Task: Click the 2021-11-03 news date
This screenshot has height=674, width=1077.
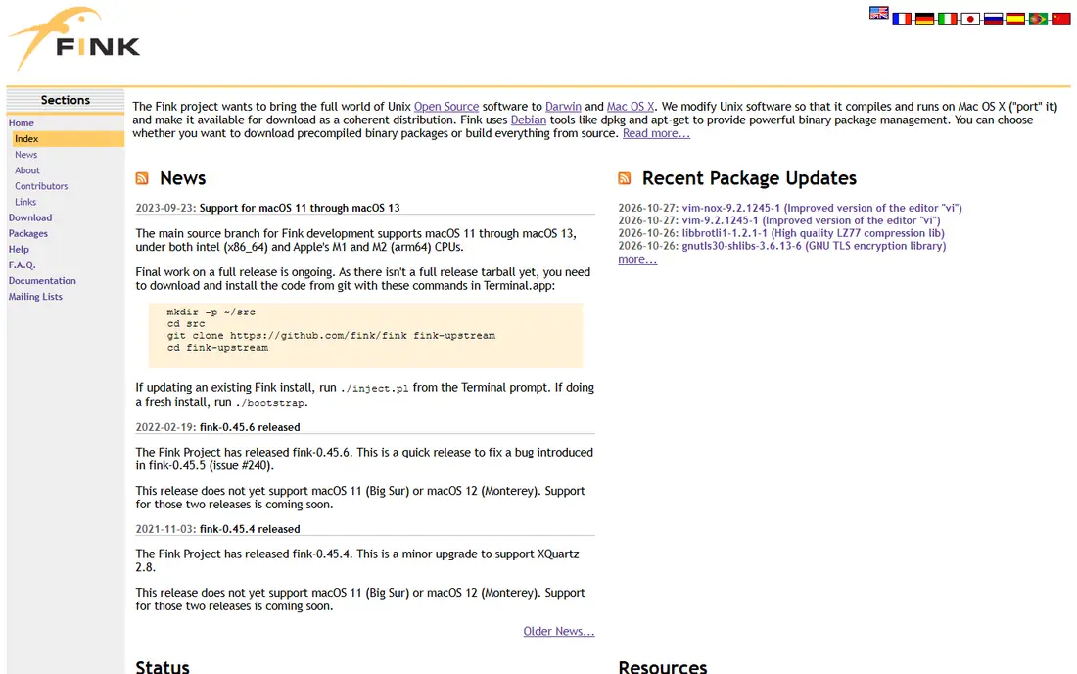Action: [x=165, y=529]
